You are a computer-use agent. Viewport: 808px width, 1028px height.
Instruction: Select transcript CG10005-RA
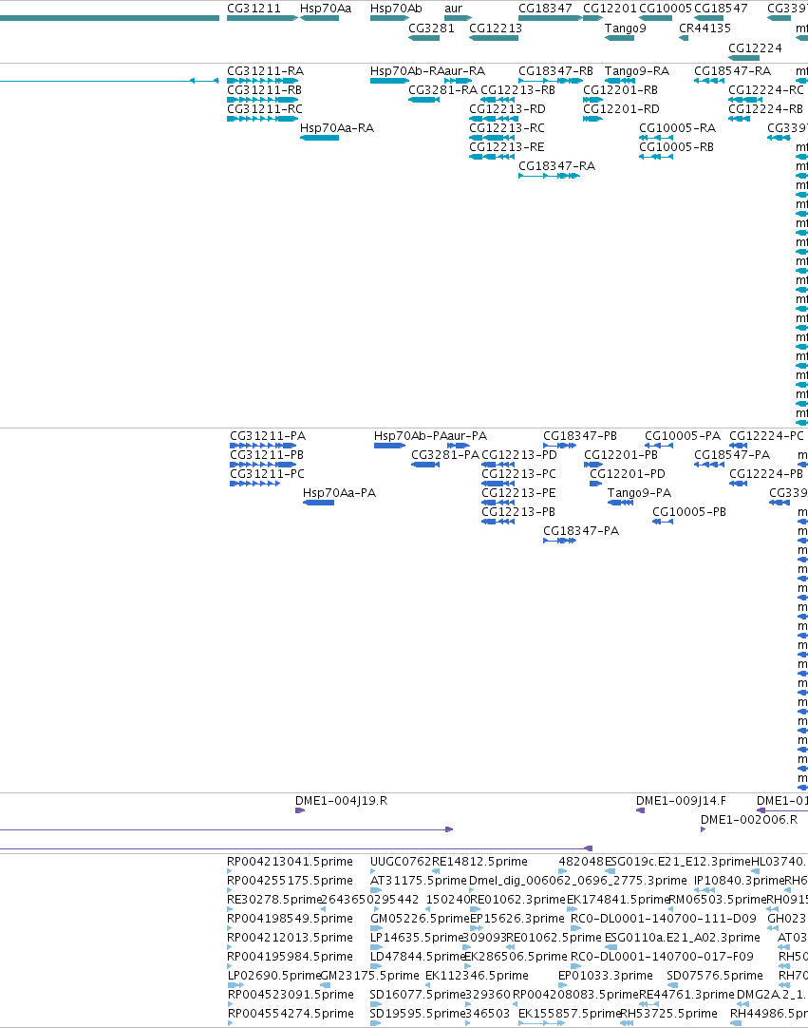pyautogui.click(x=678, y=128)
